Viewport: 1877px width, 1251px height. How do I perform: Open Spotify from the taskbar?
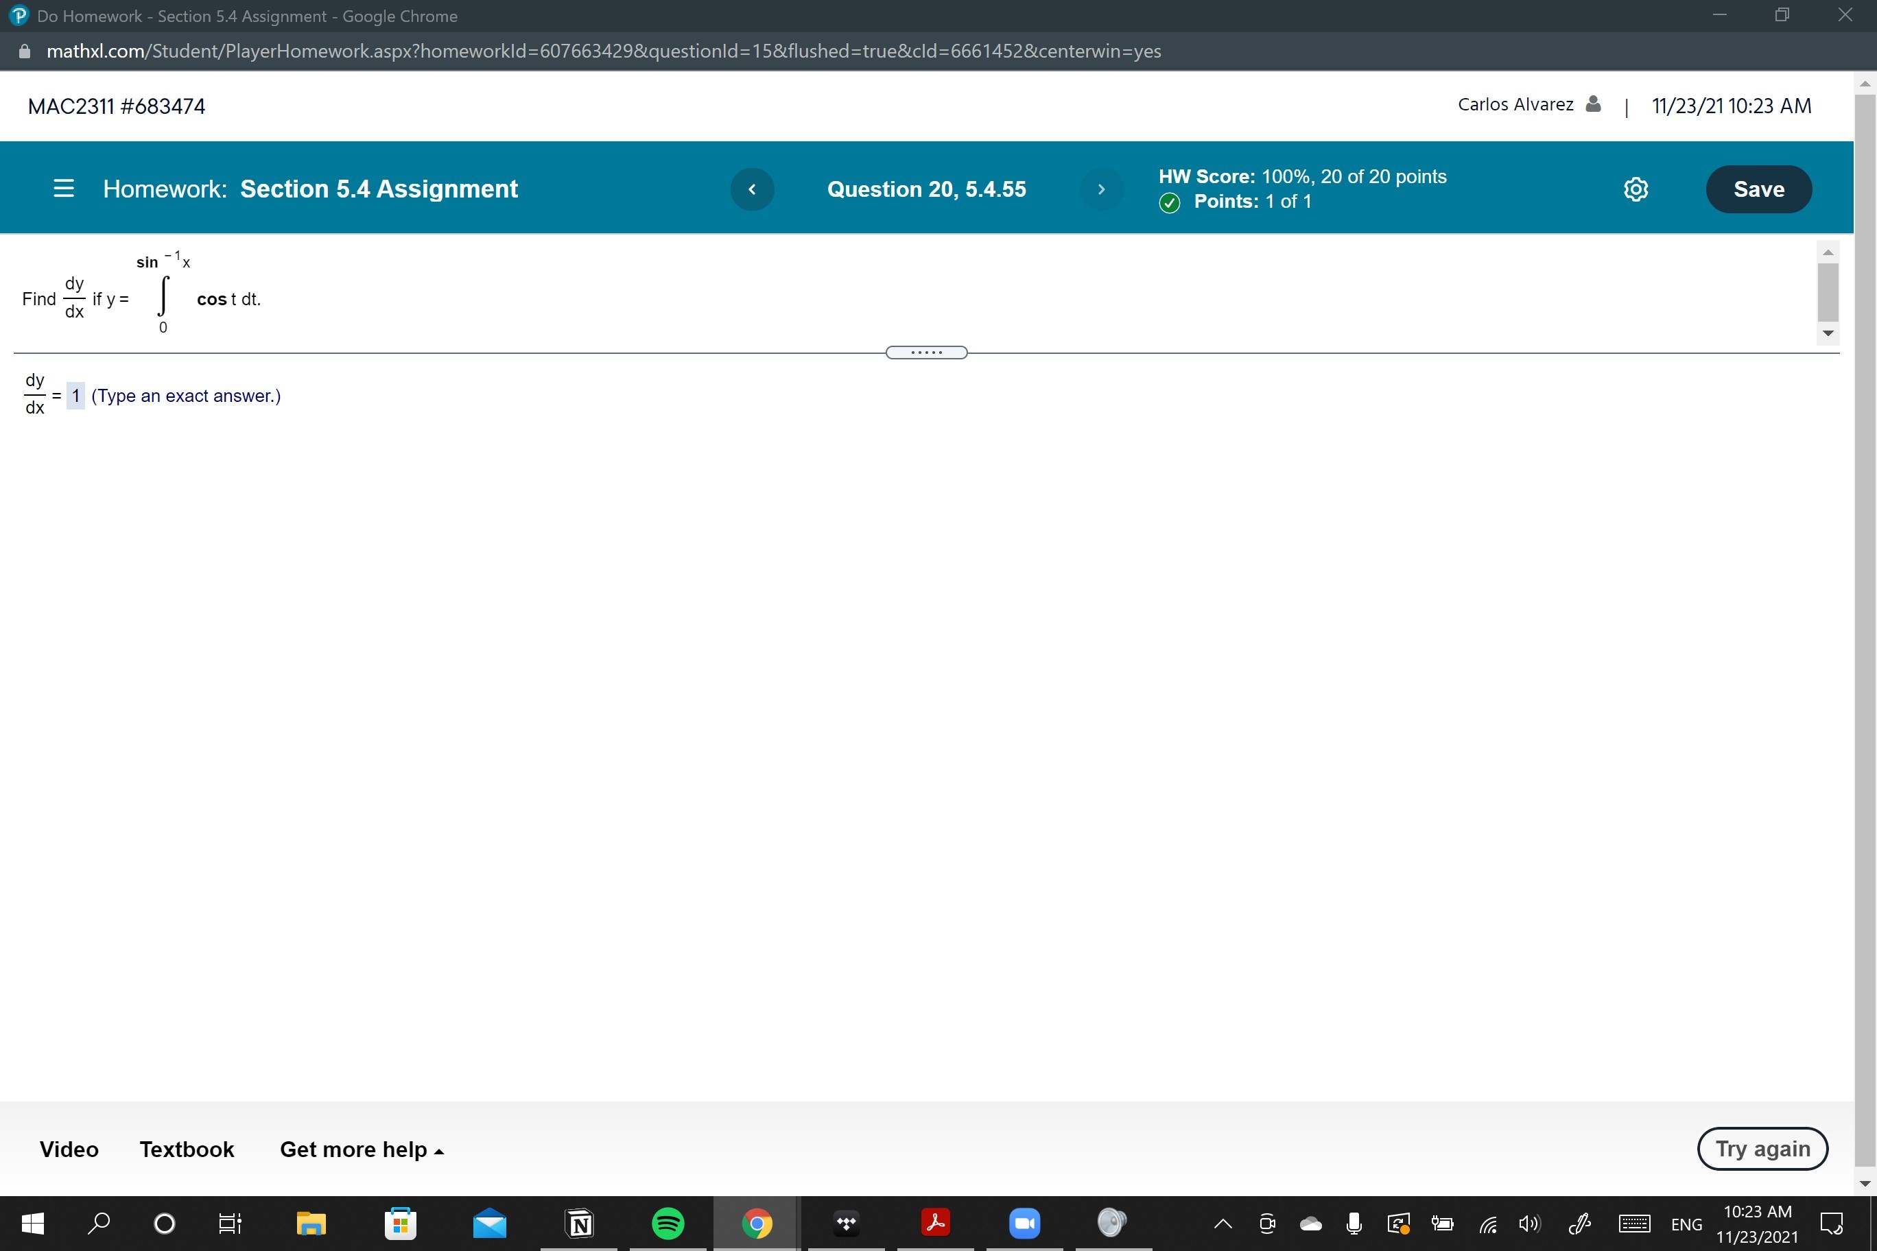click(x=667, y=1222)
